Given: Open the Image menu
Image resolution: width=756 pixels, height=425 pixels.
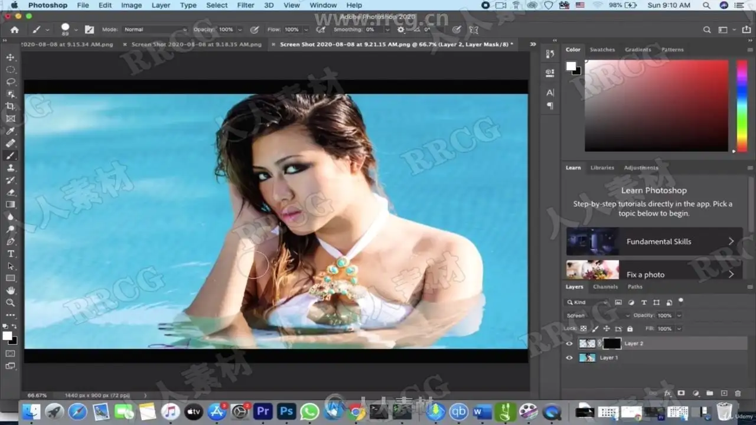Looking at the screenshot, I should pos(131,5).
